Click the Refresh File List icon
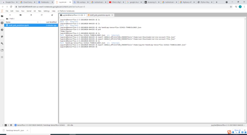 42,15
